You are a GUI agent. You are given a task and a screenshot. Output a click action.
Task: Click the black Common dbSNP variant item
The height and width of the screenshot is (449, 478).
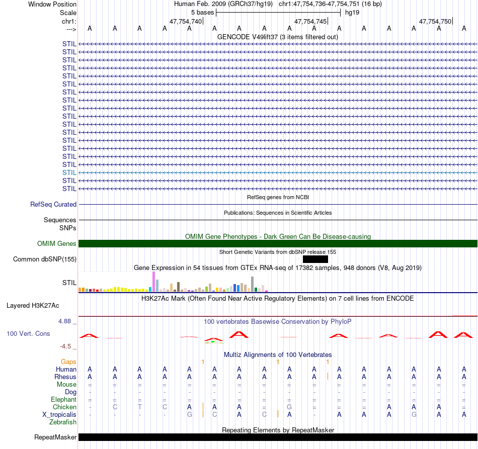pos(315,259)
